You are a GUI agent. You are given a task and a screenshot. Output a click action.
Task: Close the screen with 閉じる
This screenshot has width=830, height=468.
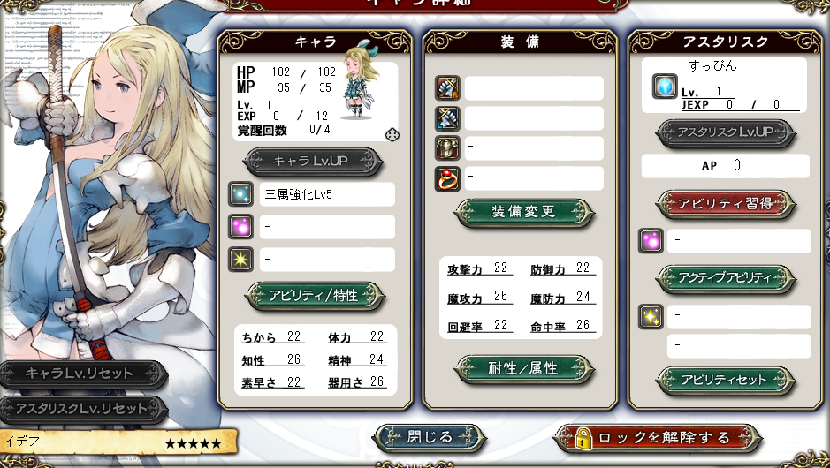(430, 438)
